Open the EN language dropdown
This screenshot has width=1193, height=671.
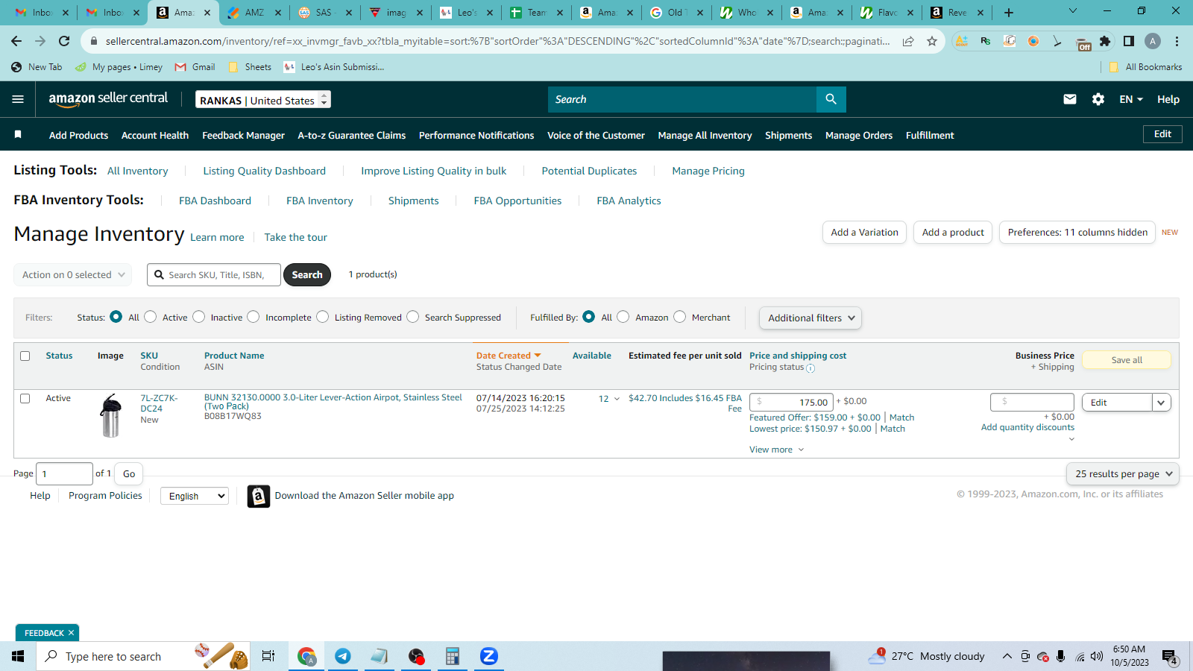[x=1131, y=99]
